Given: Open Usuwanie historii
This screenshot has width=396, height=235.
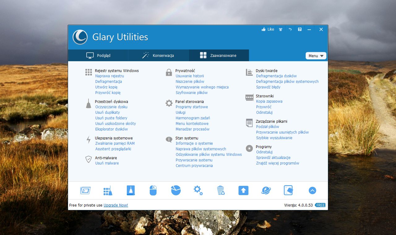Looking at the screenshot, I should pyautogui.click(x=190, y=76).
